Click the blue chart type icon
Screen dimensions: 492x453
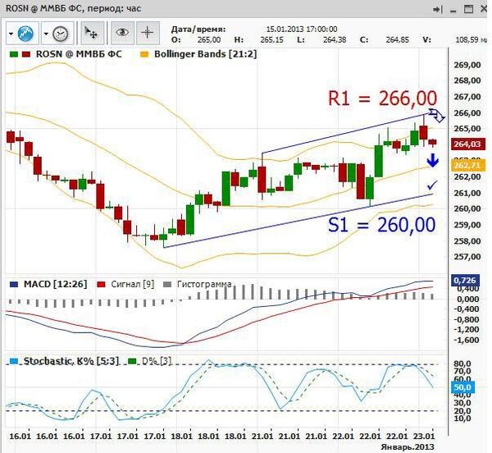click(27, 34)
